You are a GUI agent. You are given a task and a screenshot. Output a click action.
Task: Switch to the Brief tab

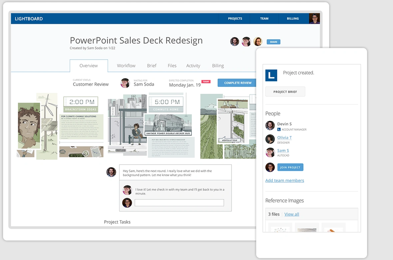coord(152,66)
